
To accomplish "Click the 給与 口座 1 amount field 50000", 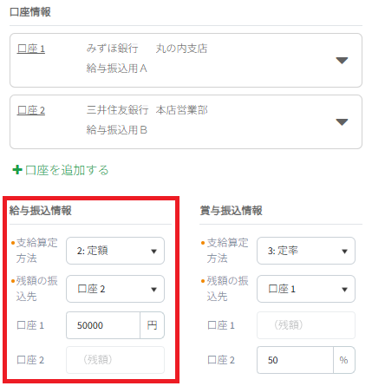I will click(x=103, y=325).
